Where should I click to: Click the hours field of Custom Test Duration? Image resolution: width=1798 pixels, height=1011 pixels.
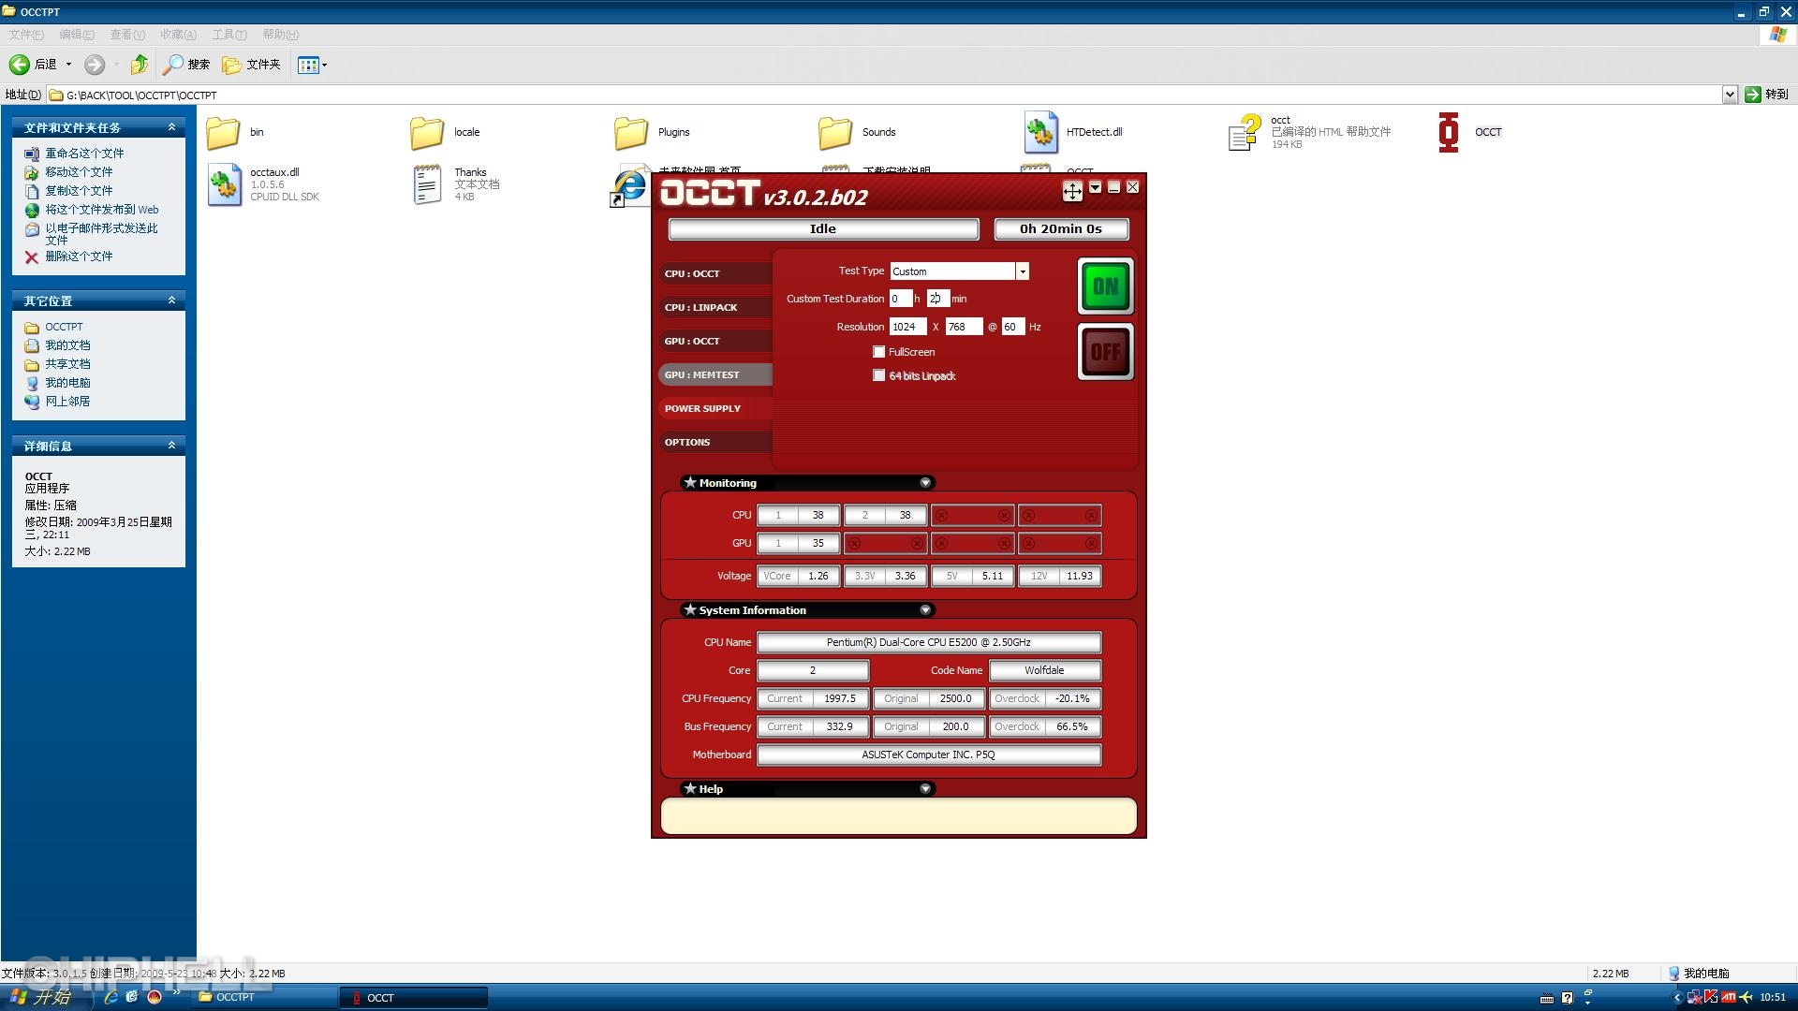tap(900, 299)
